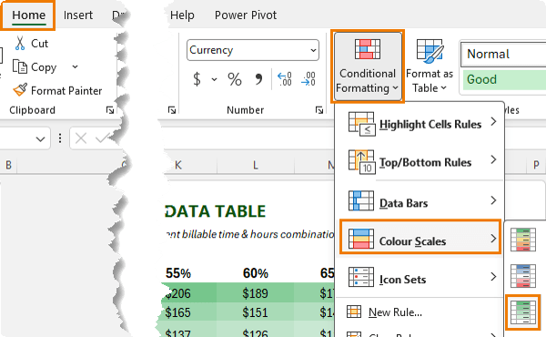The image size is (546, 337).
Task: Click the Cut scissors icon
Action: (x=20, y=43)
